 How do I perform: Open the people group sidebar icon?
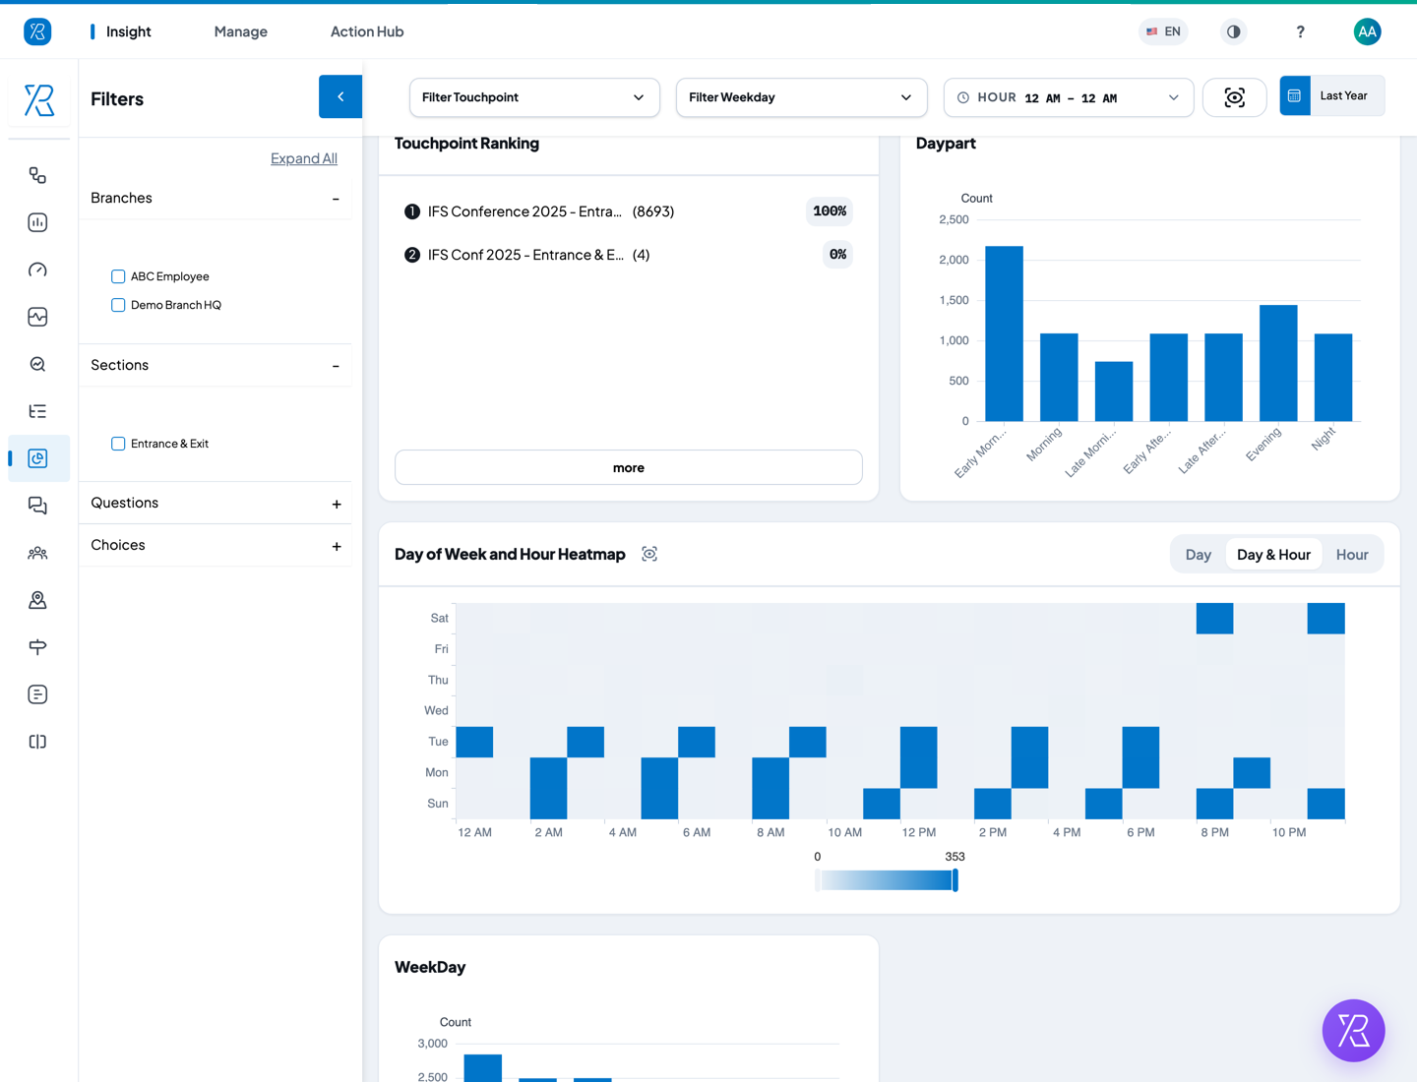pos(37,553)
